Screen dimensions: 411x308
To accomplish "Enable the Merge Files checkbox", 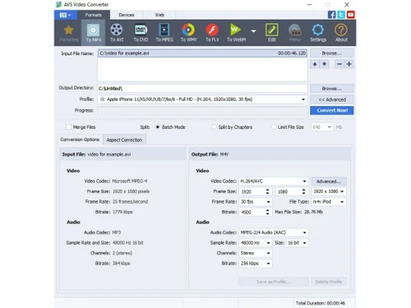I will [x=68, y=127].
